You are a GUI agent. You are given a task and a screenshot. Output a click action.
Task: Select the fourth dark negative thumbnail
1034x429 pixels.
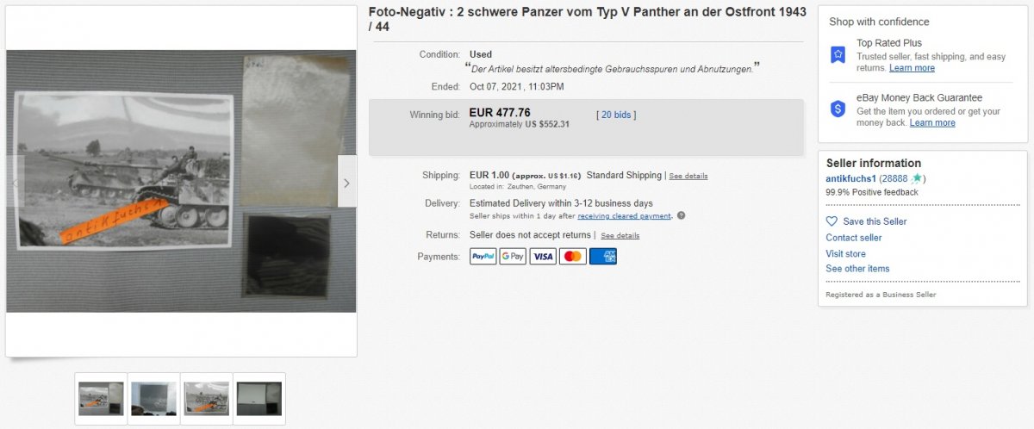point(258,399)
